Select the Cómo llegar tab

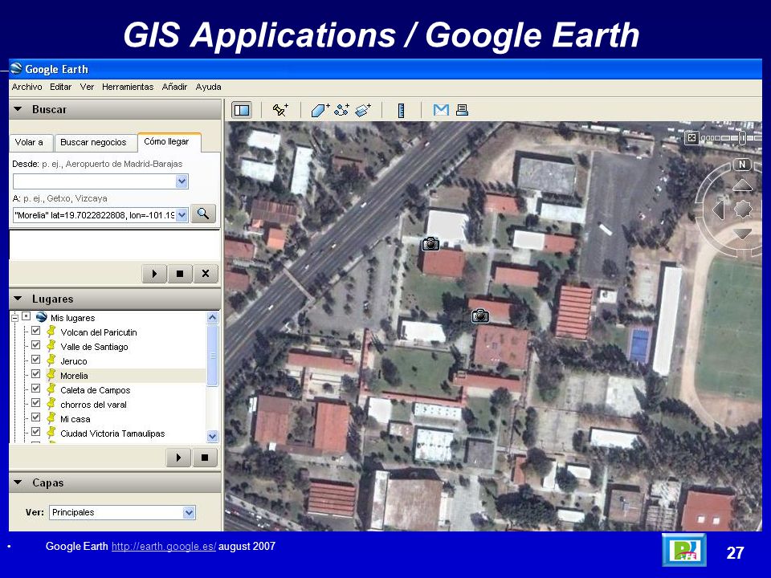coord(169,141)
